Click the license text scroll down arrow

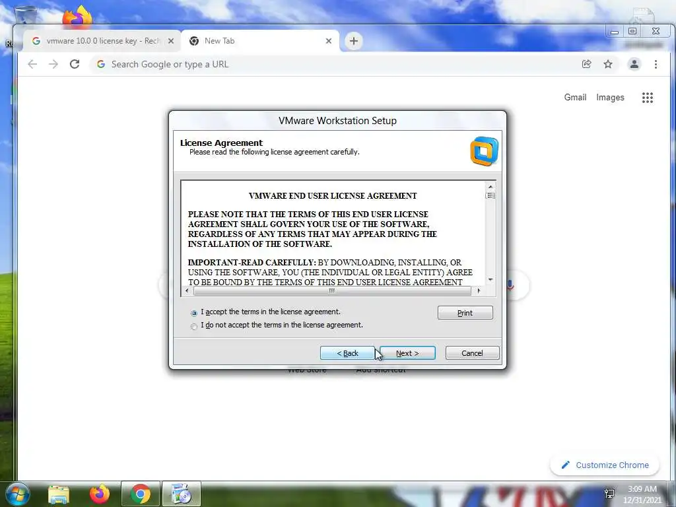490,280
